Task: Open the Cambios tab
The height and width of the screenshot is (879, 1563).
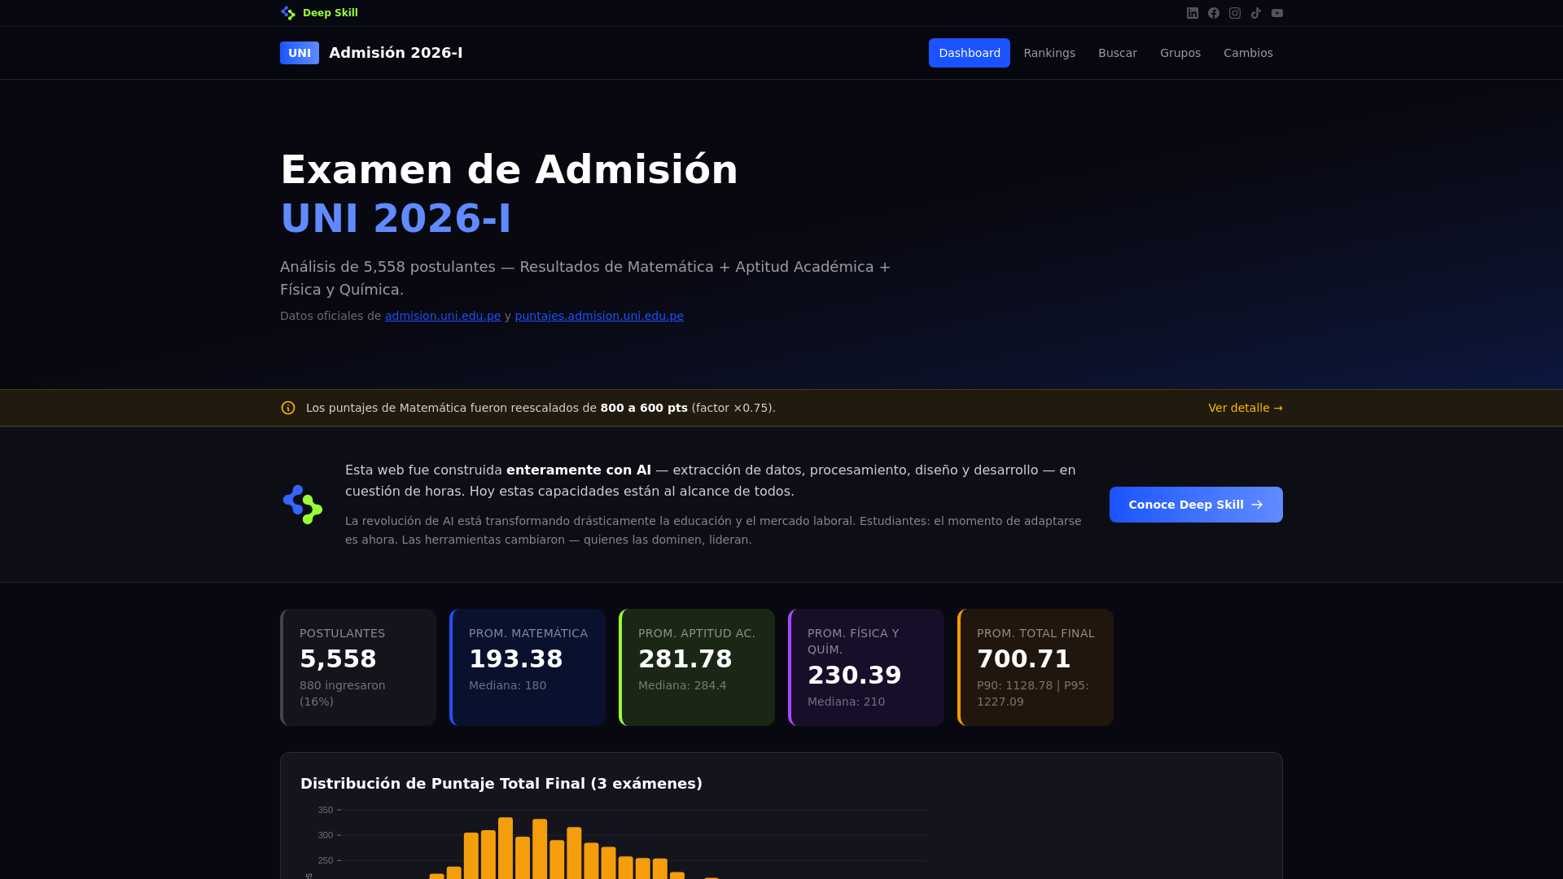Action: (x=1248, y=53)
